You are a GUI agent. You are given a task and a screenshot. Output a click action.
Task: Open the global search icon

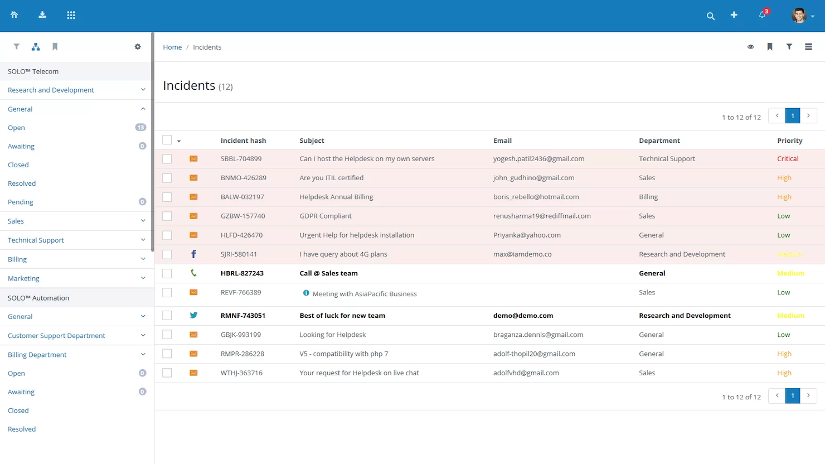pyautogui.click(x=710, y=16)
